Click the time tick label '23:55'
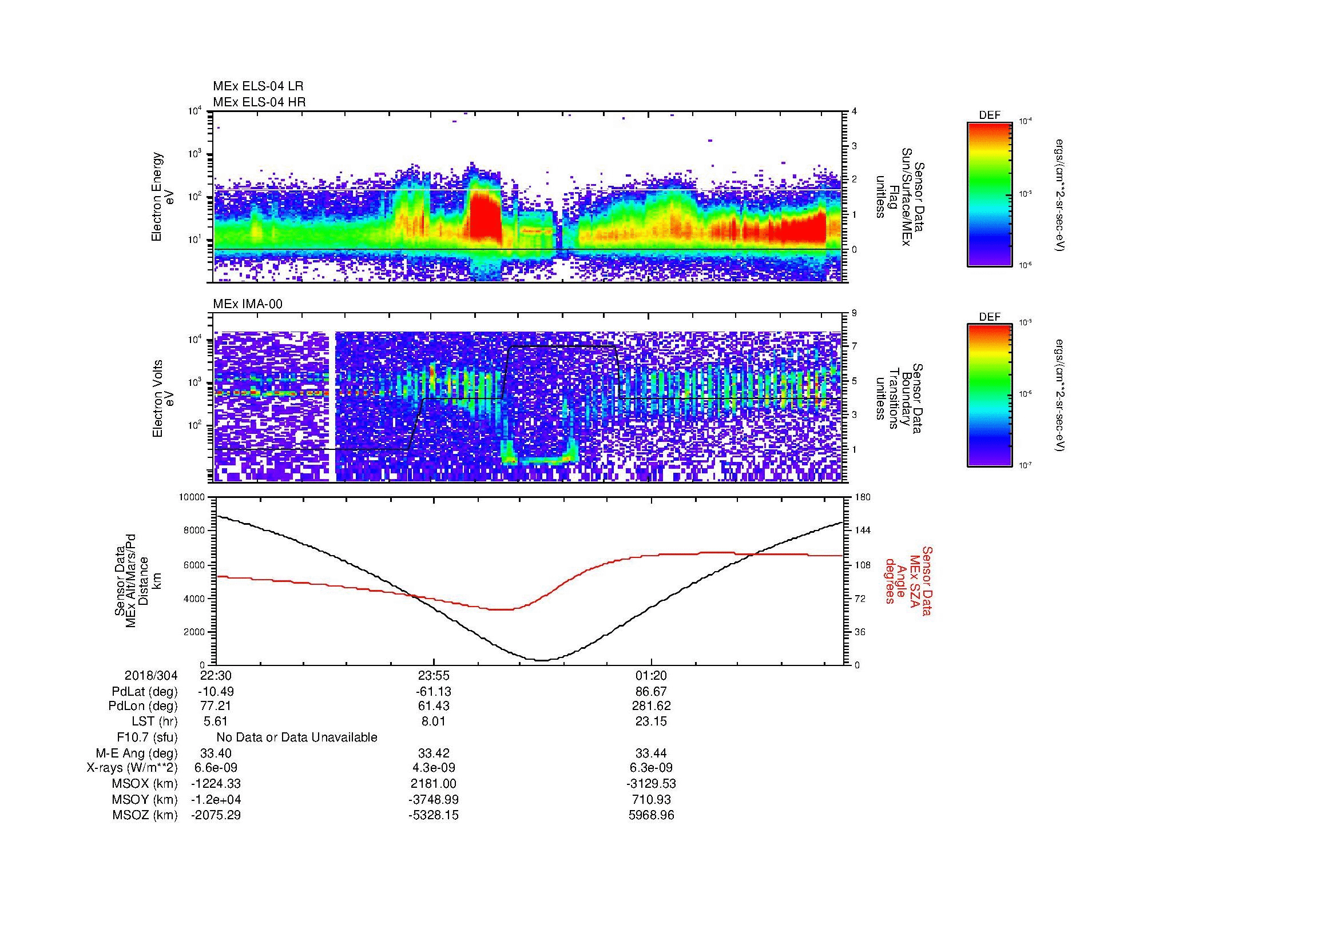Screen dimensions: 1338x945 tap(433, 675)
